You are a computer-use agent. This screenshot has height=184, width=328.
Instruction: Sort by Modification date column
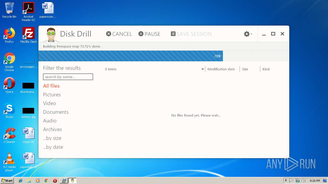221,69
